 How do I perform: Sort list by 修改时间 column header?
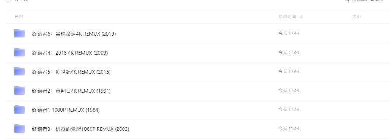287,16
